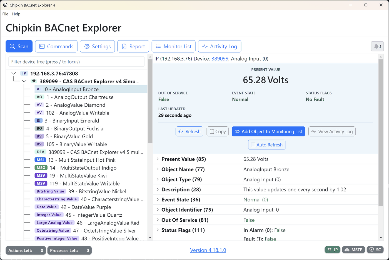
Task: Open the Help menu
Action: [x=16, y=14]
